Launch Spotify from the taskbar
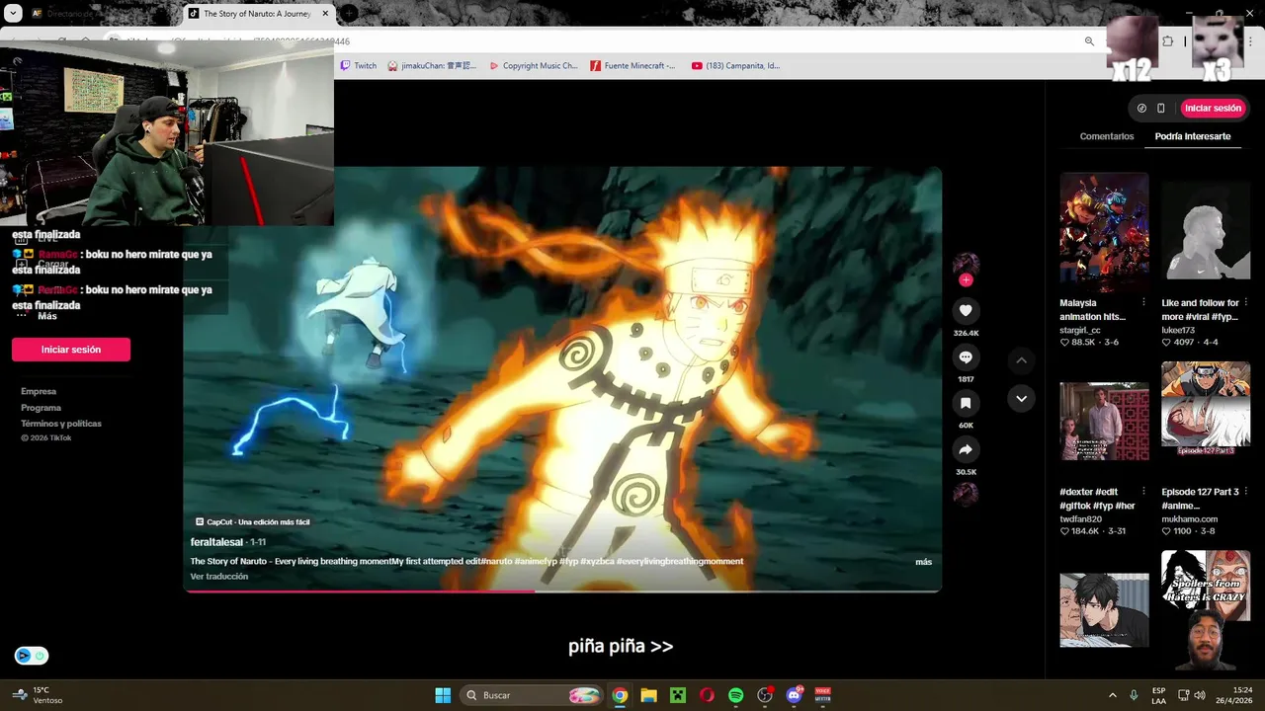The image size is (1265, 711). pyautogui.click(x=735, y=695)
